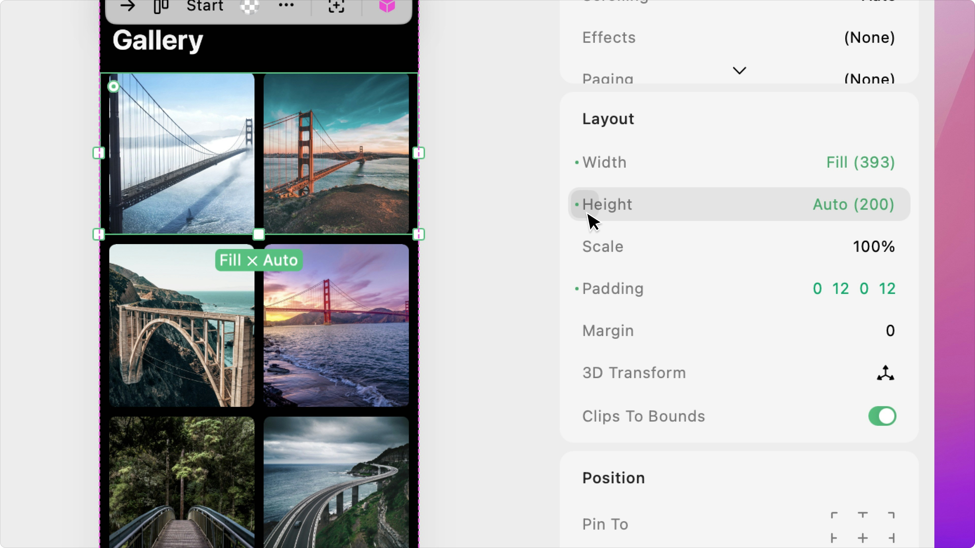Image resolution: width=975 pixels, height=548 pixels.
Task: Pin to center position
Action: (x=863, y=538)
